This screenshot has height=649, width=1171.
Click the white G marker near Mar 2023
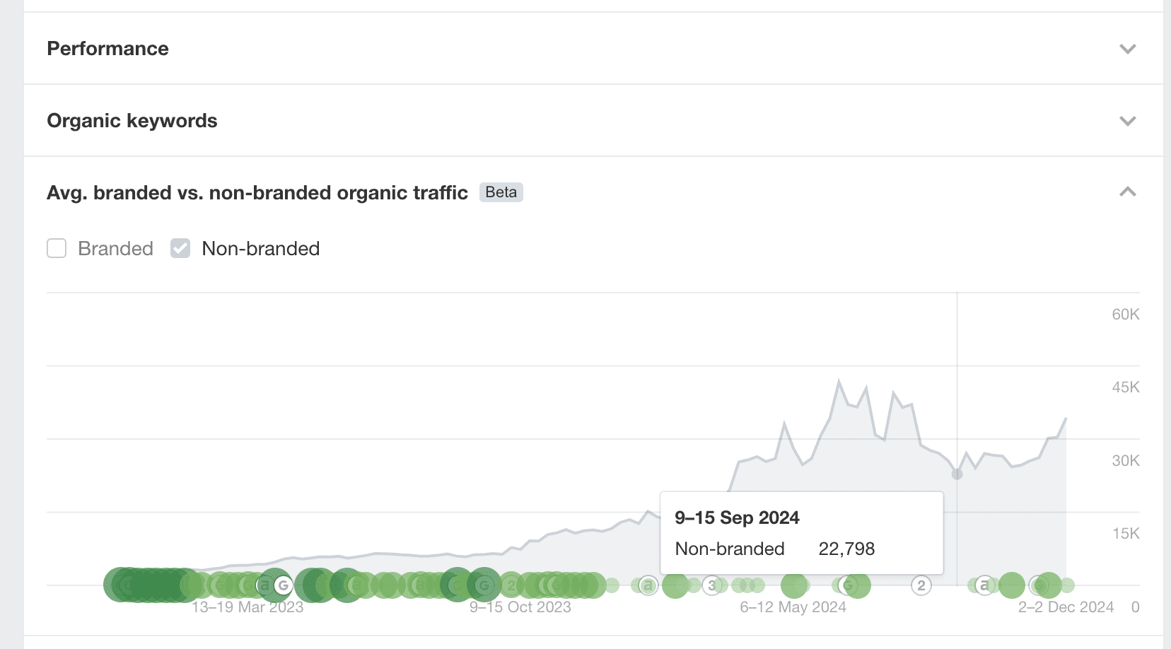click(283, 585)
